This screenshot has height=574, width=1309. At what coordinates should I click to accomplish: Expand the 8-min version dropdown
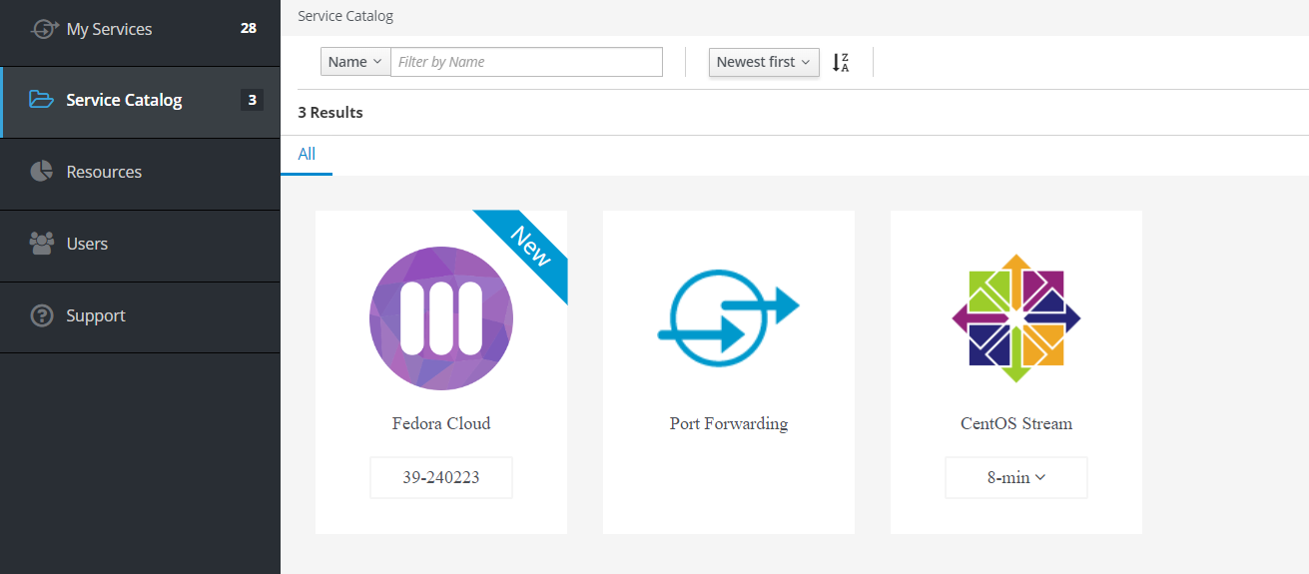(1015, 477)
